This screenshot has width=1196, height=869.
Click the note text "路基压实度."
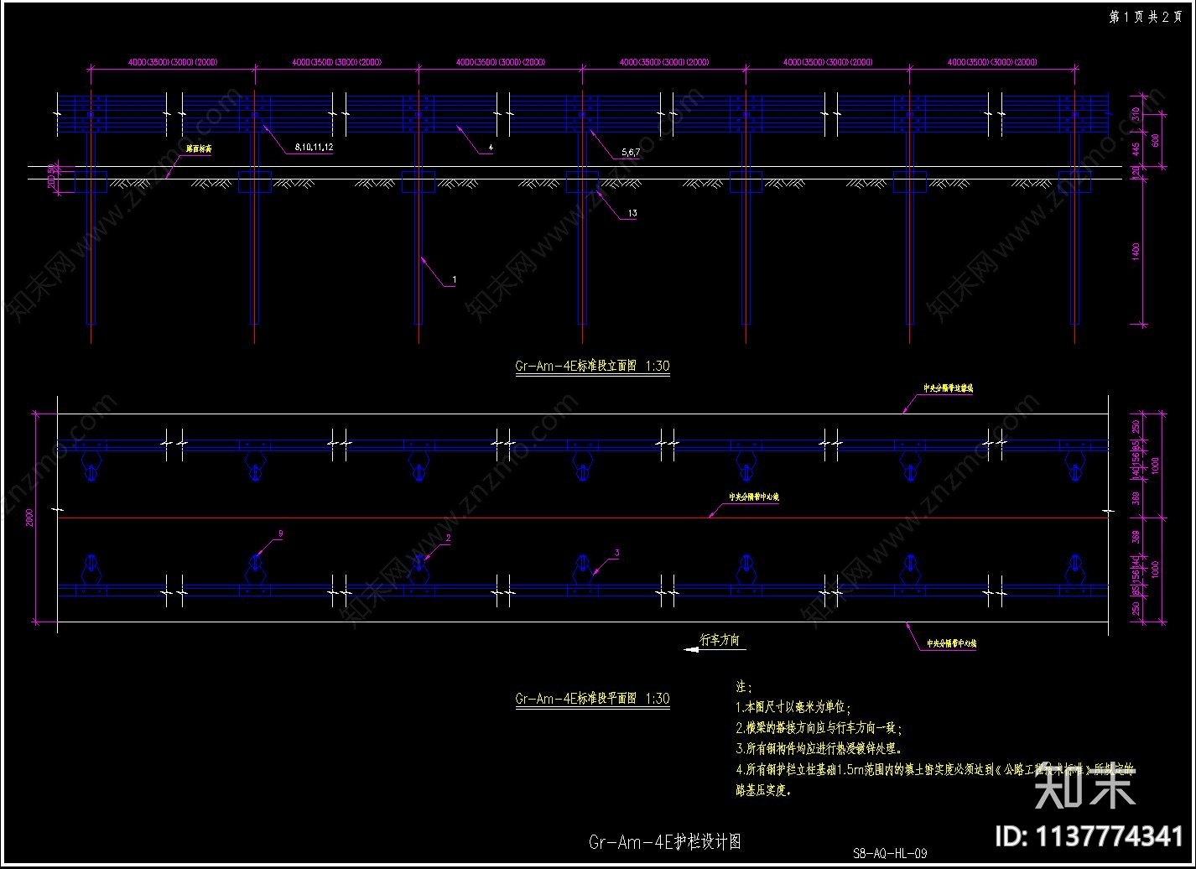pos(764,790)
